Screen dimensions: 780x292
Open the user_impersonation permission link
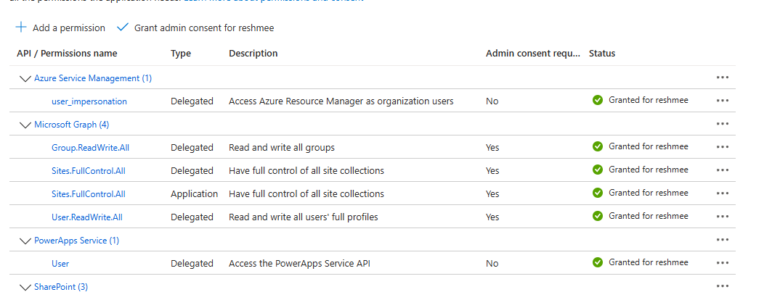[x=89, y=101]
